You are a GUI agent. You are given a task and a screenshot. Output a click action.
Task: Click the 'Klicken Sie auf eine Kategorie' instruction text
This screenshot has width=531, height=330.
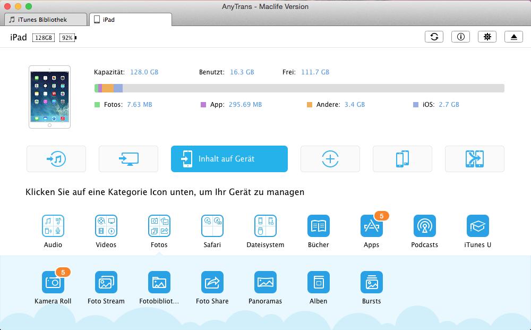165,192
